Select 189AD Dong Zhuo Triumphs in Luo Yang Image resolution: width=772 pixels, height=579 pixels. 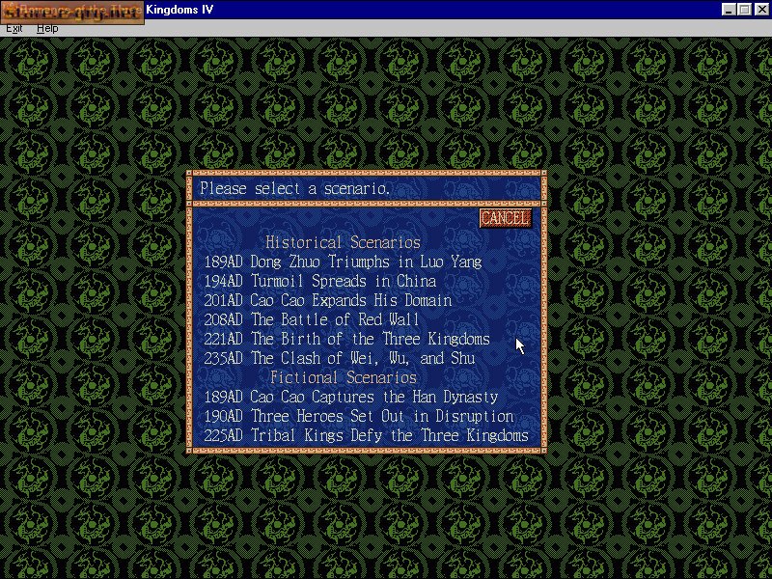tap(344, 262)
